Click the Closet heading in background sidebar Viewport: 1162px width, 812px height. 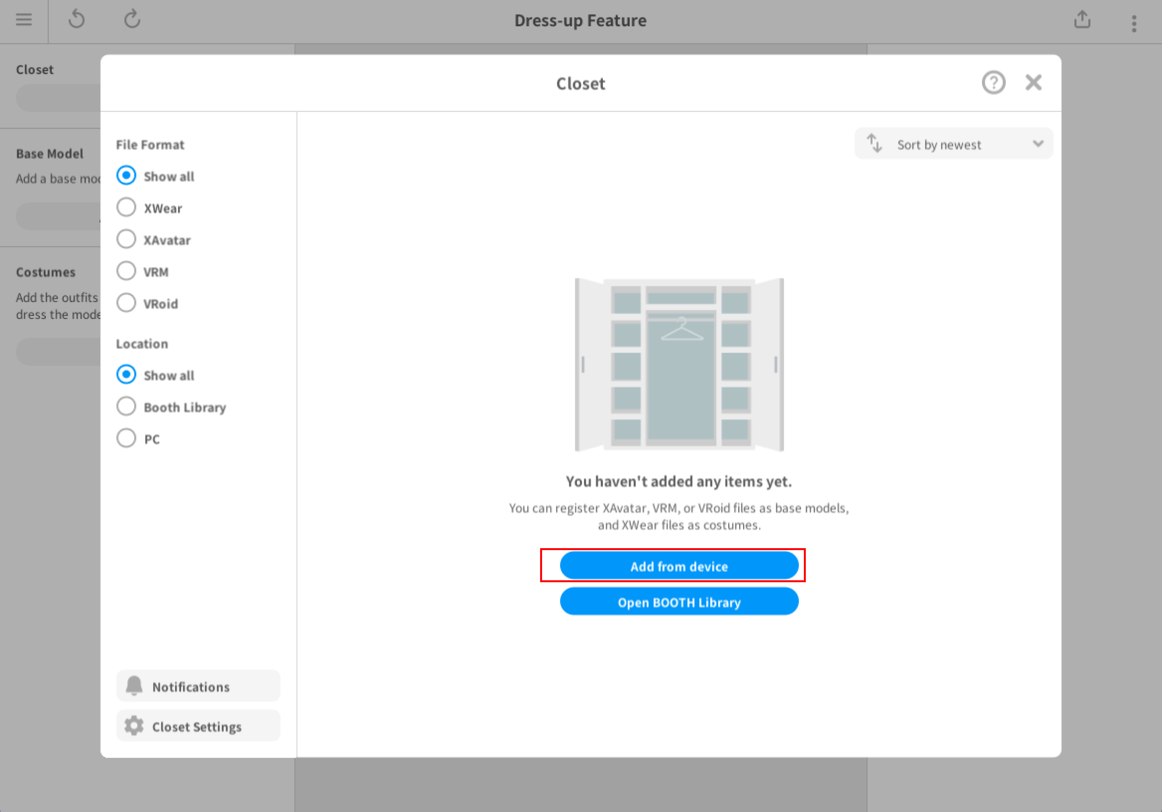pyautogui.click(x=35, y=69)
